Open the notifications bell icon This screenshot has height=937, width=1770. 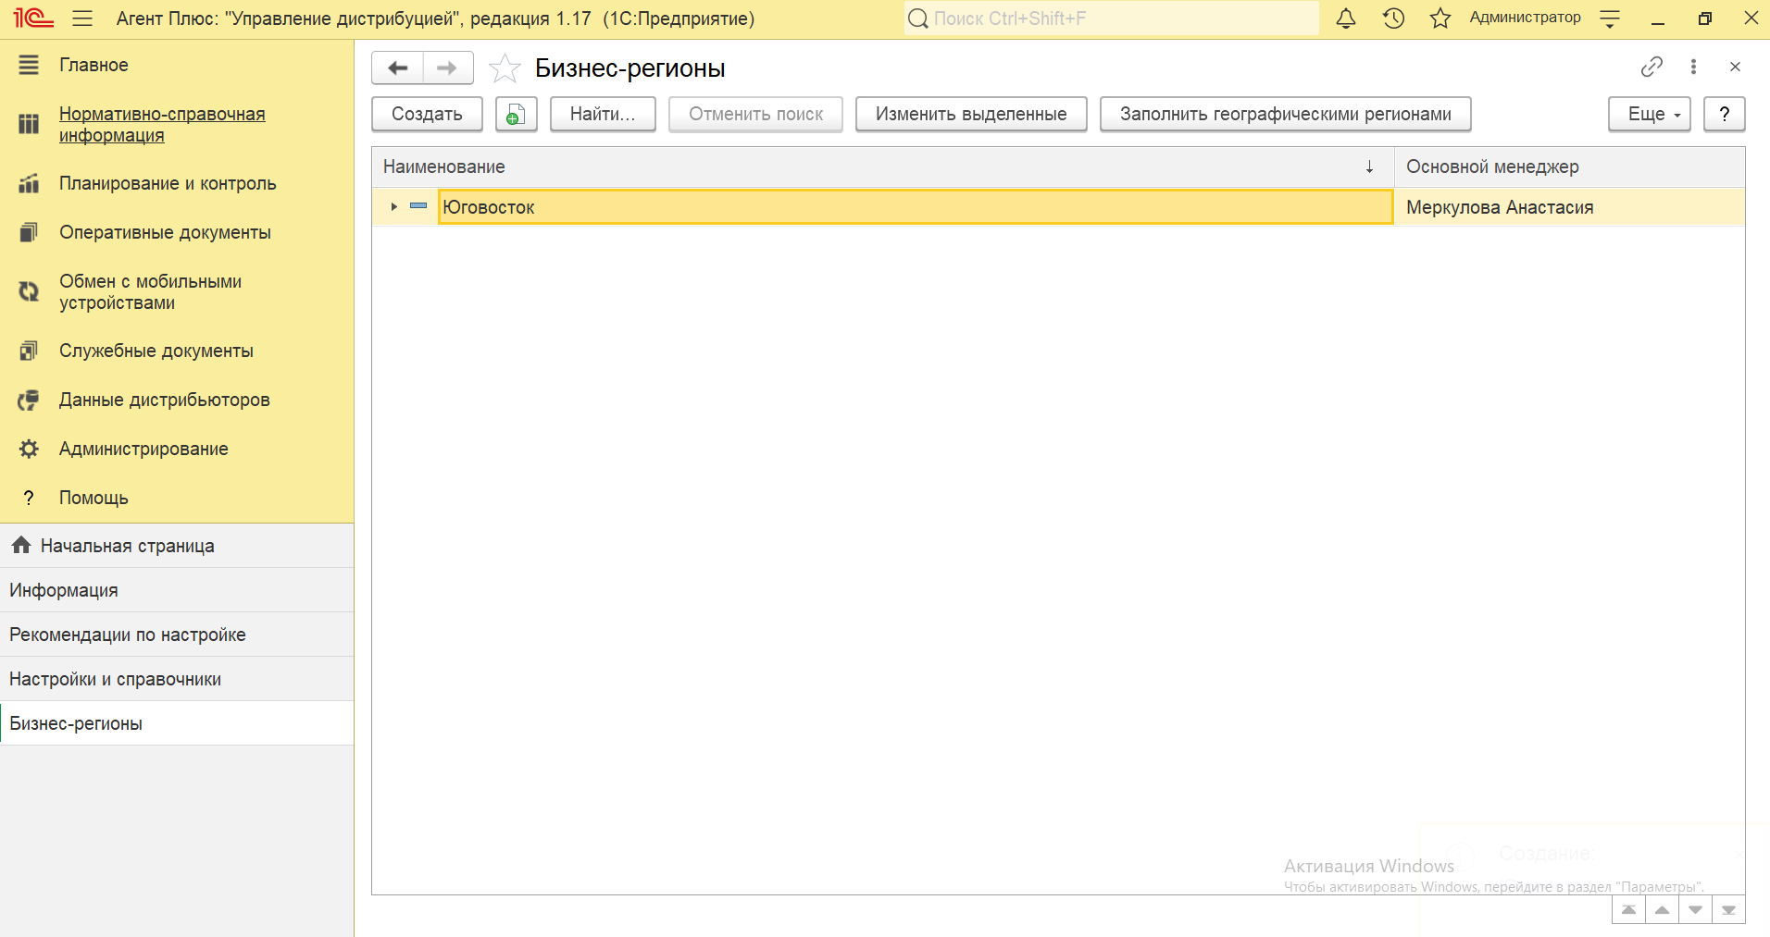(x=1345, y=18)
